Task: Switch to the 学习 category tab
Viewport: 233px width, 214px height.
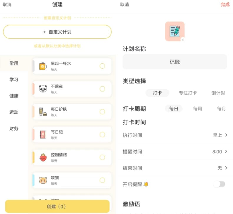Action: point(14,80)
